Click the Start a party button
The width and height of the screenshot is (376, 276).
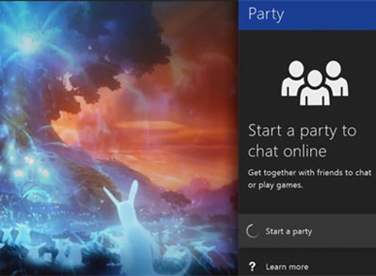[x=307, y=231]
